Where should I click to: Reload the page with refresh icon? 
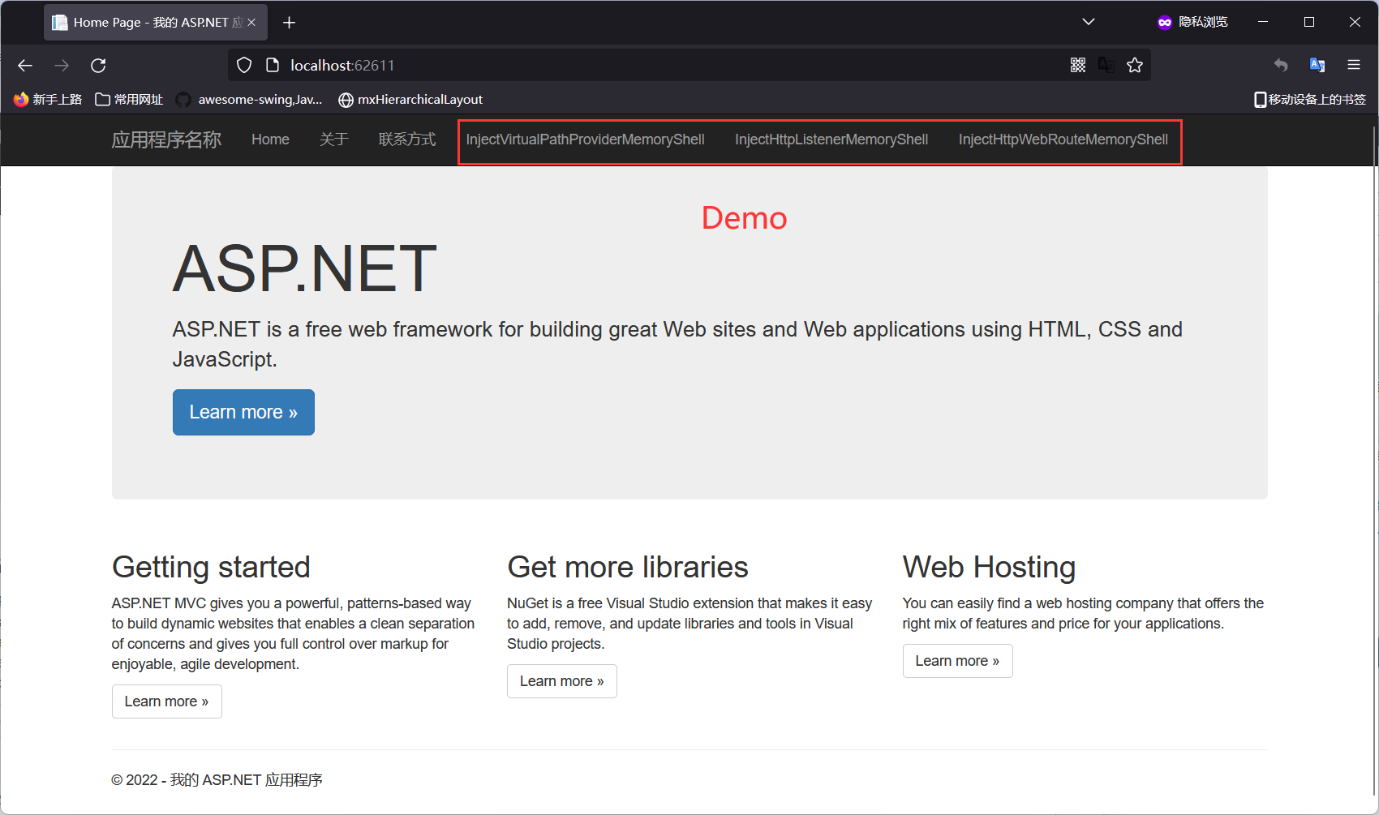(98, 66)
